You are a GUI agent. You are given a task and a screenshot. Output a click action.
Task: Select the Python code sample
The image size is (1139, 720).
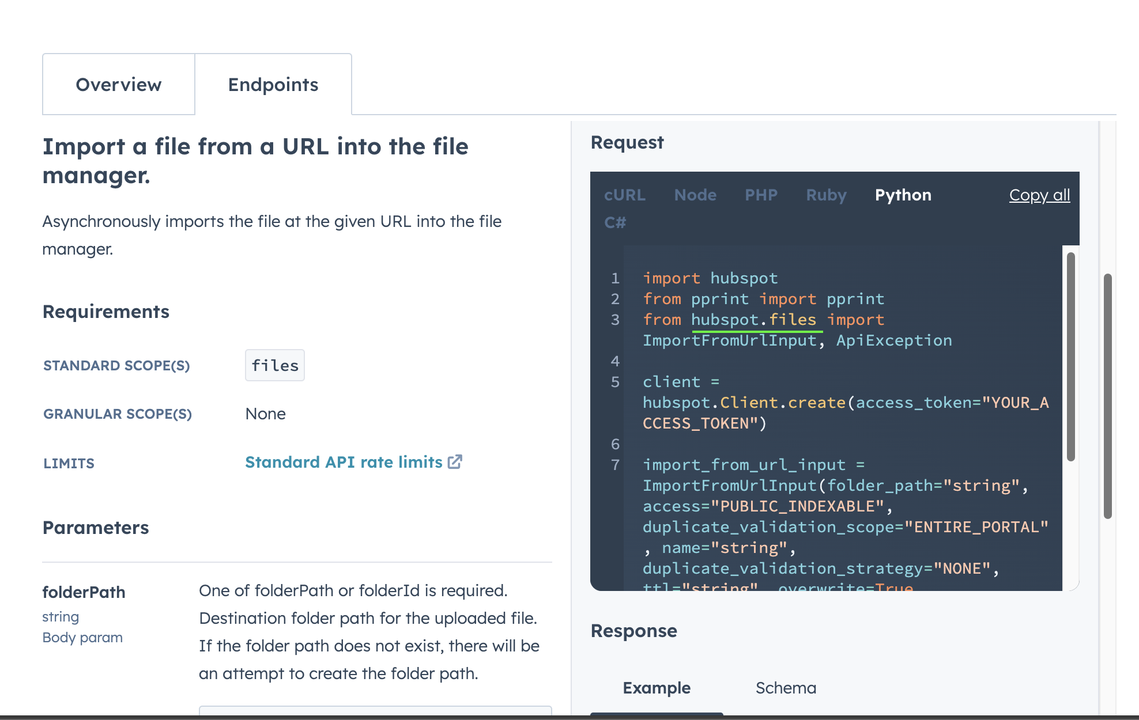[903, 195]
